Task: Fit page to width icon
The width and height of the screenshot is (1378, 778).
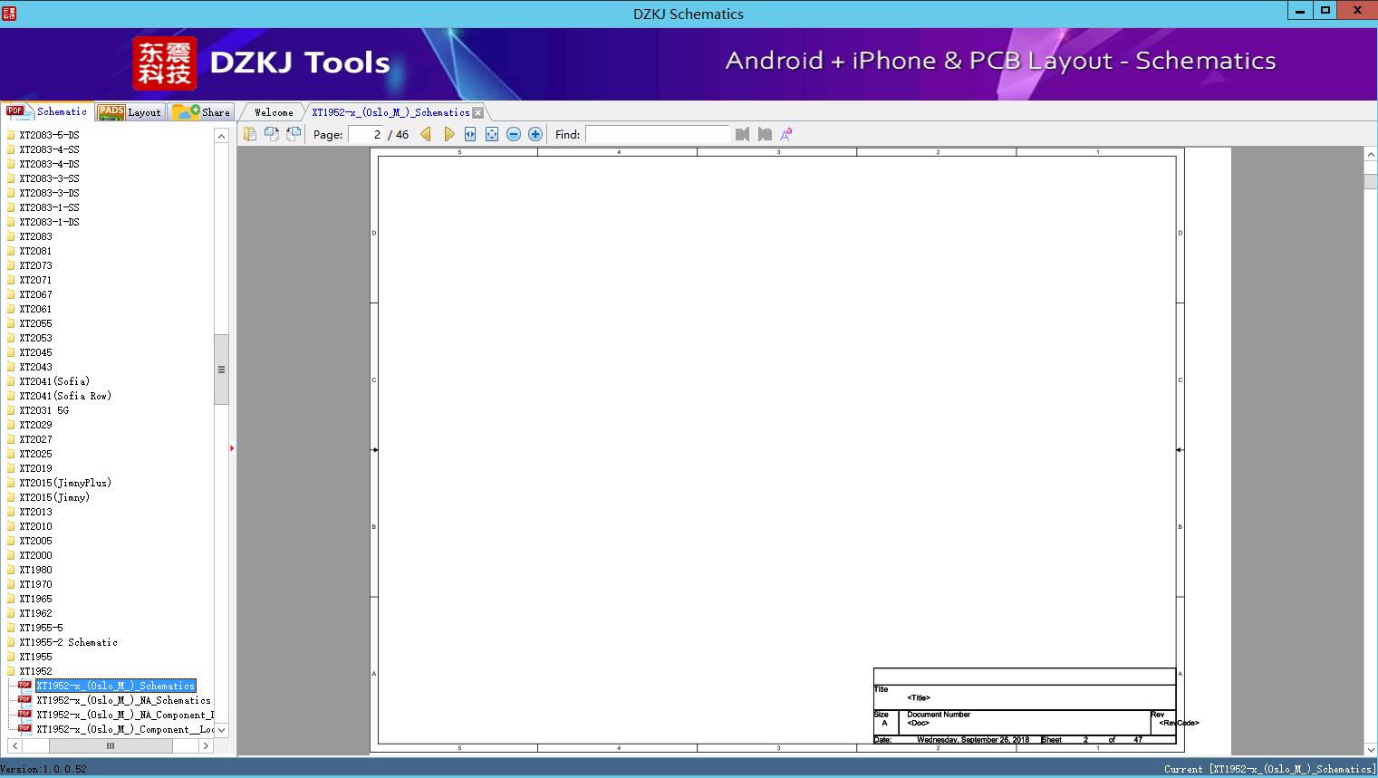Action: coord(470,134)
